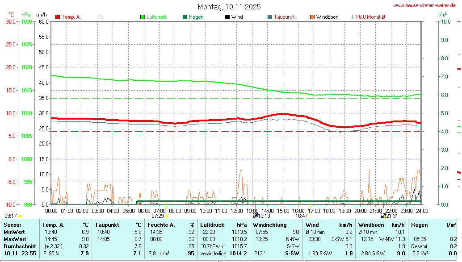Click the sunset icon at 16:47
Screen dimensions: 462x262
coord(311,216)
